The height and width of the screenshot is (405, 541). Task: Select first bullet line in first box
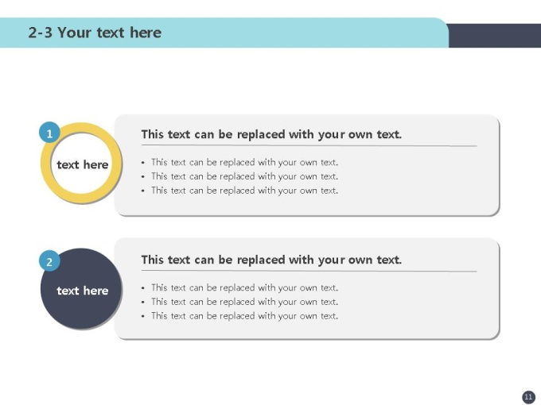239,162
